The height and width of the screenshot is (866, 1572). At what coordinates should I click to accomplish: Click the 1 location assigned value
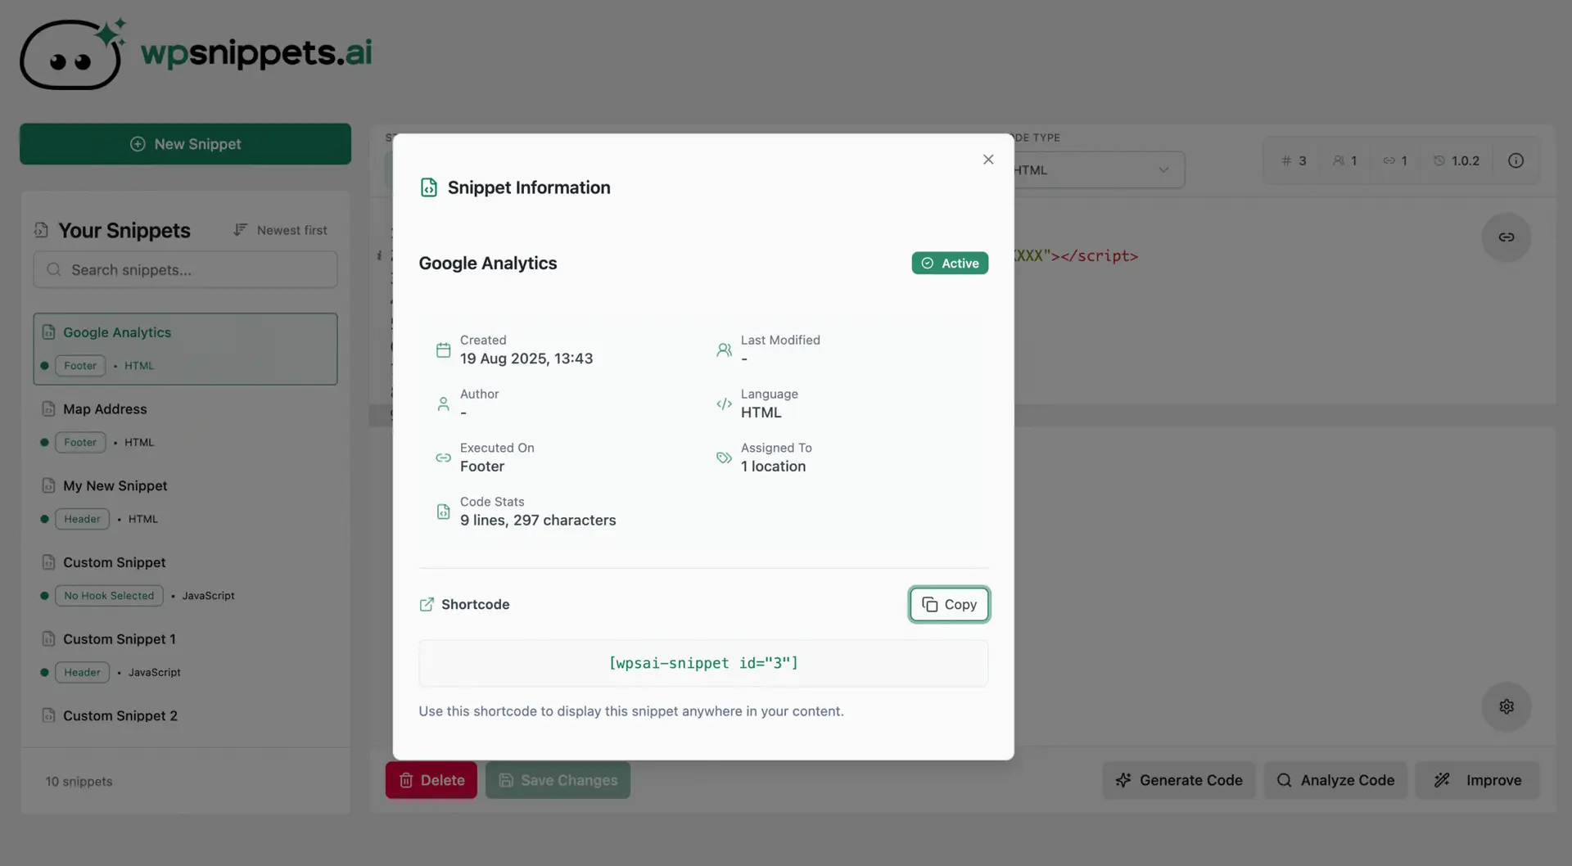point(773,467)
